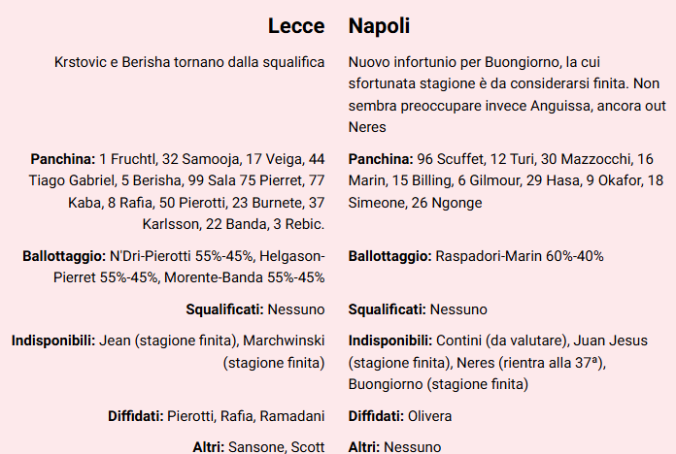Image resolution: width=676 pixels, height=454 pixels.
Task: Click 'Pierotti, Rafia, Ramadani' text
Action: click(x=246, y=416)
